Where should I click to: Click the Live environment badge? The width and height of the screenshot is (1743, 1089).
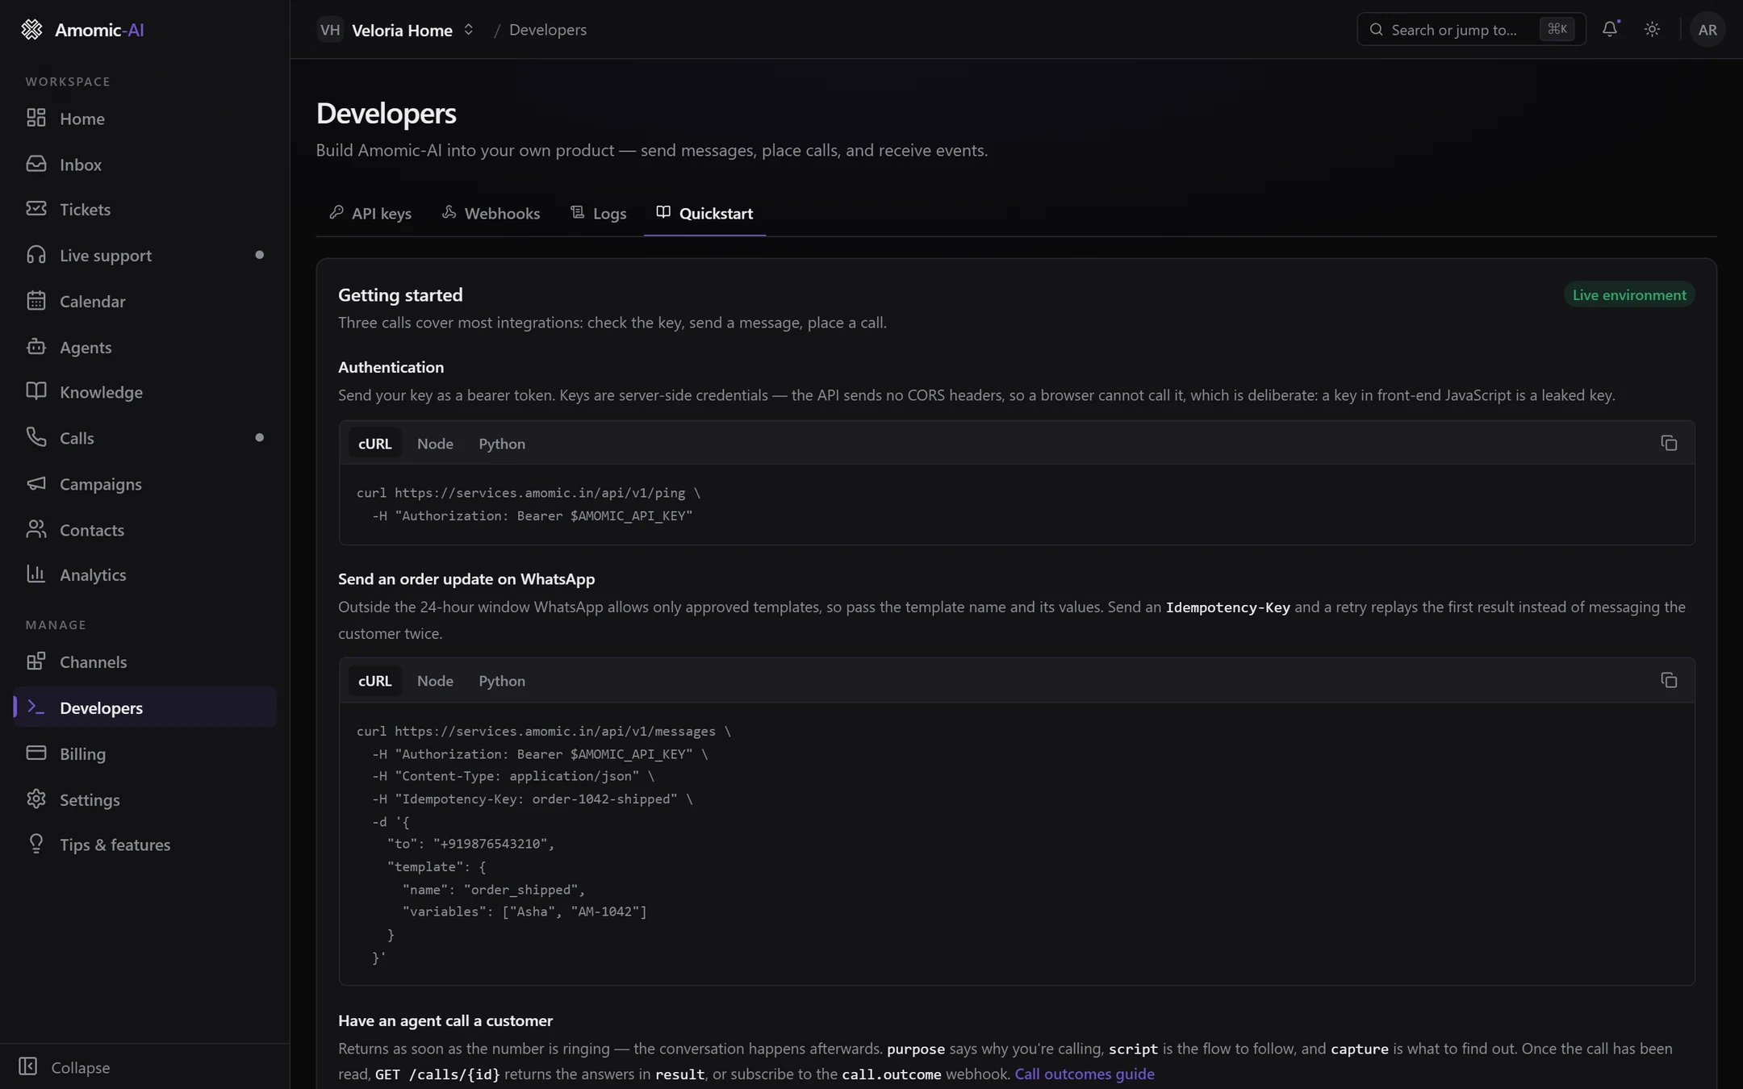coord(1628,295)
